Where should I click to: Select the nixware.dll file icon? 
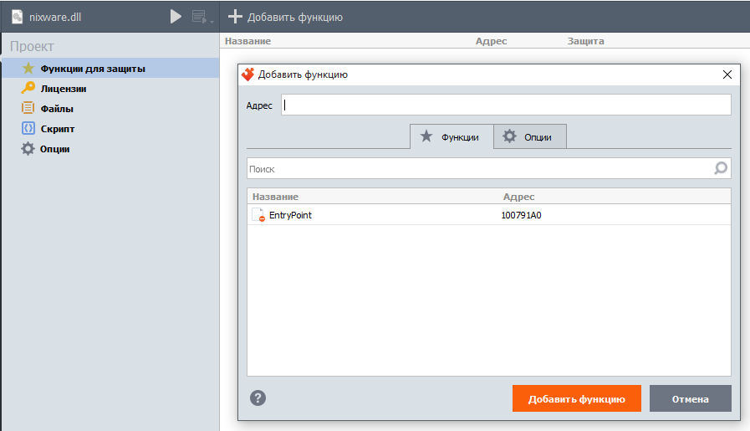(x=17, y=17)
